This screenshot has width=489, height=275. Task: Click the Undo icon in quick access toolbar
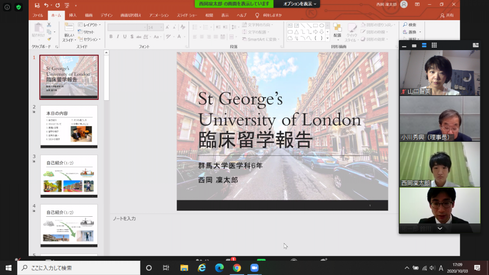[x=46, y=5]
